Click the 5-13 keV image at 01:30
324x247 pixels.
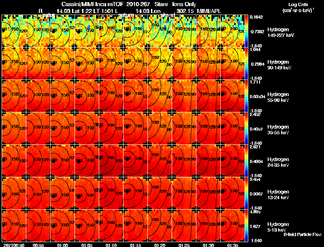(208, 226)
